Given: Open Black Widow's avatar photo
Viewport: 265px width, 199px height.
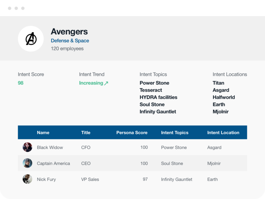Looking at the screenshot, I should pyautogui.click(x=27, y=147).
